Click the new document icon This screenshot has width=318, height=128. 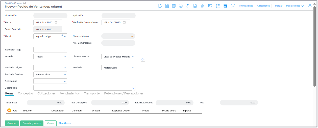(x=160, y=6)
